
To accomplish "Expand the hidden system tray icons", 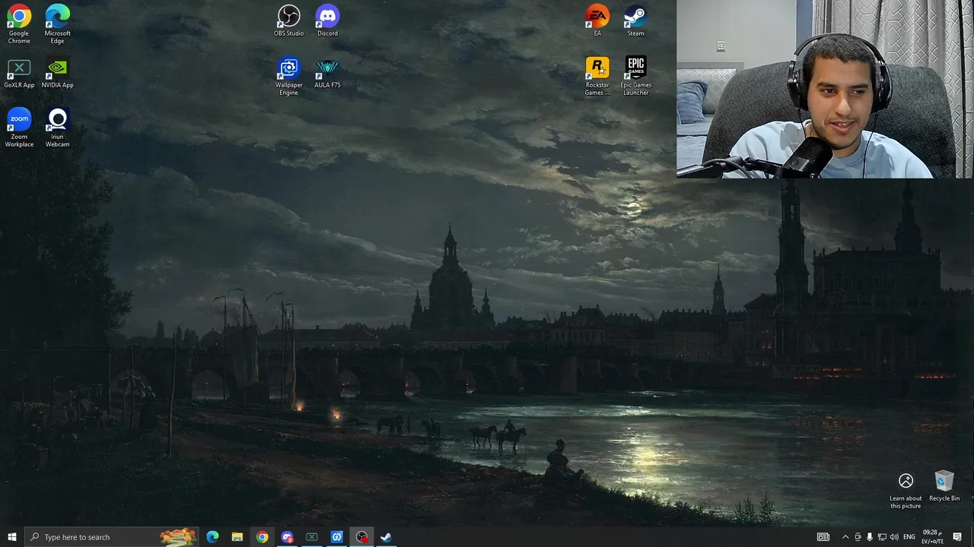I will (x=845, y=537).
